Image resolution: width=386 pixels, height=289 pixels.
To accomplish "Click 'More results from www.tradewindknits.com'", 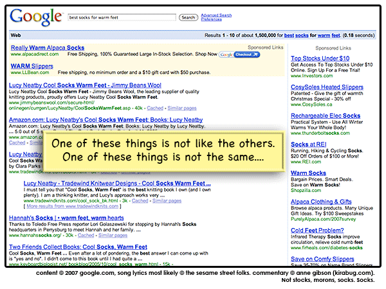I will pyautogui.click(x=72, y=206).
